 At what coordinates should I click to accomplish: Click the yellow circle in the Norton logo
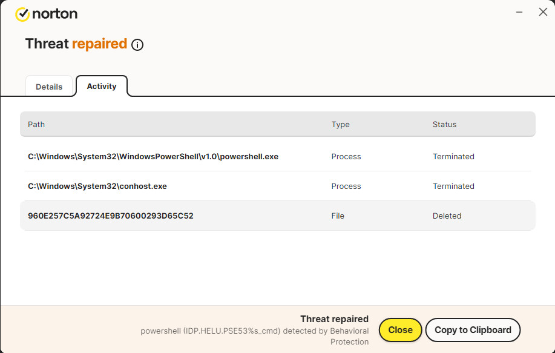[x=22, y=13]
